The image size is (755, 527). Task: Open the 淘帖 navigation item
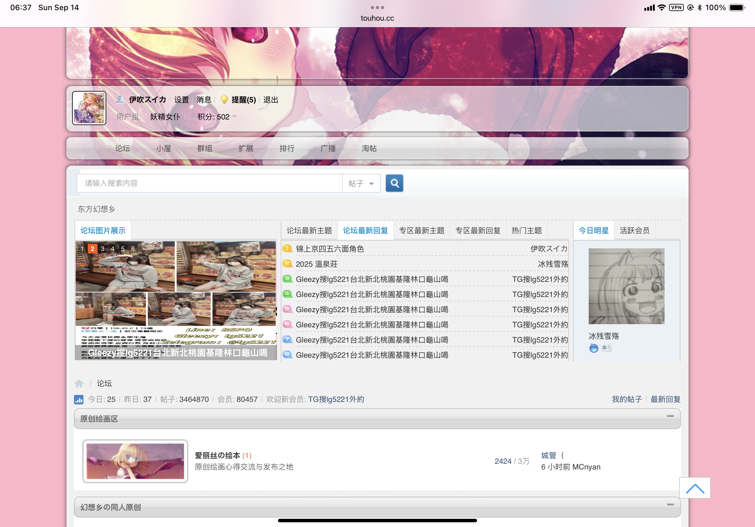369,148
